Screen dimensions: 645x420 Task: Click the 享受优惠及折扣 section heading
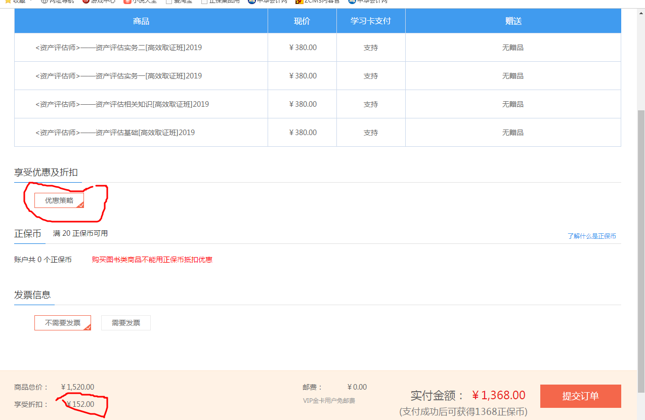46,173
